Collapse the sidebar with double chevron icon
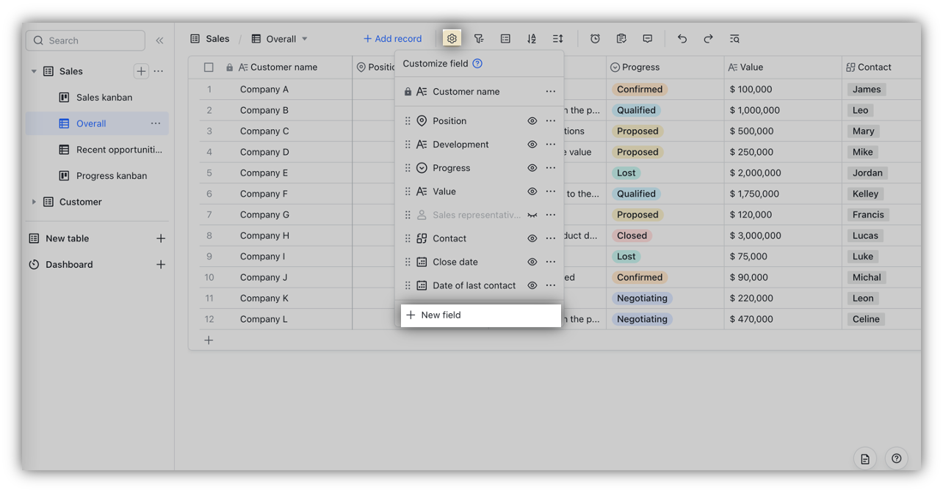 [x=159, y=40]
